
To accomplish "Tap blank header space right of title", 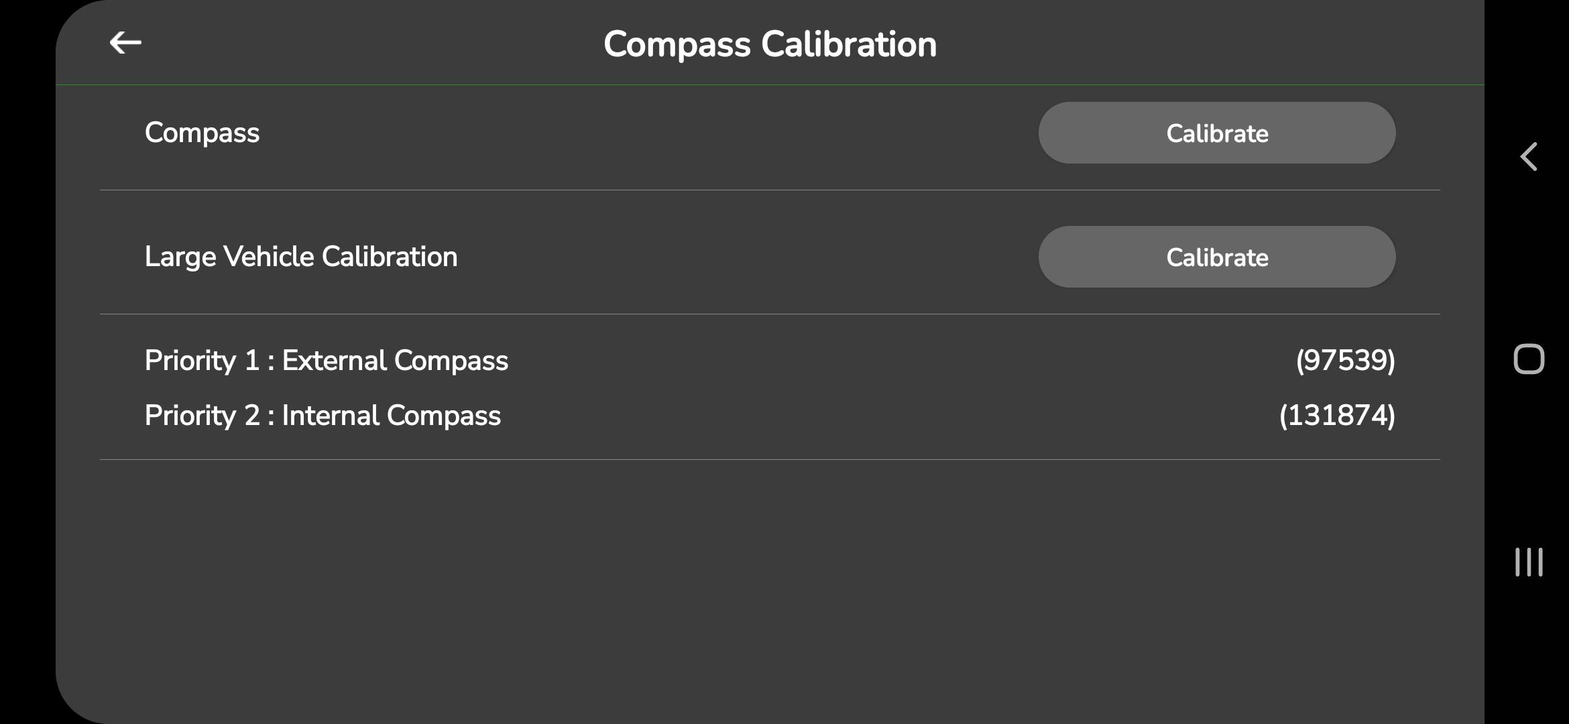I will [1207, 44].
